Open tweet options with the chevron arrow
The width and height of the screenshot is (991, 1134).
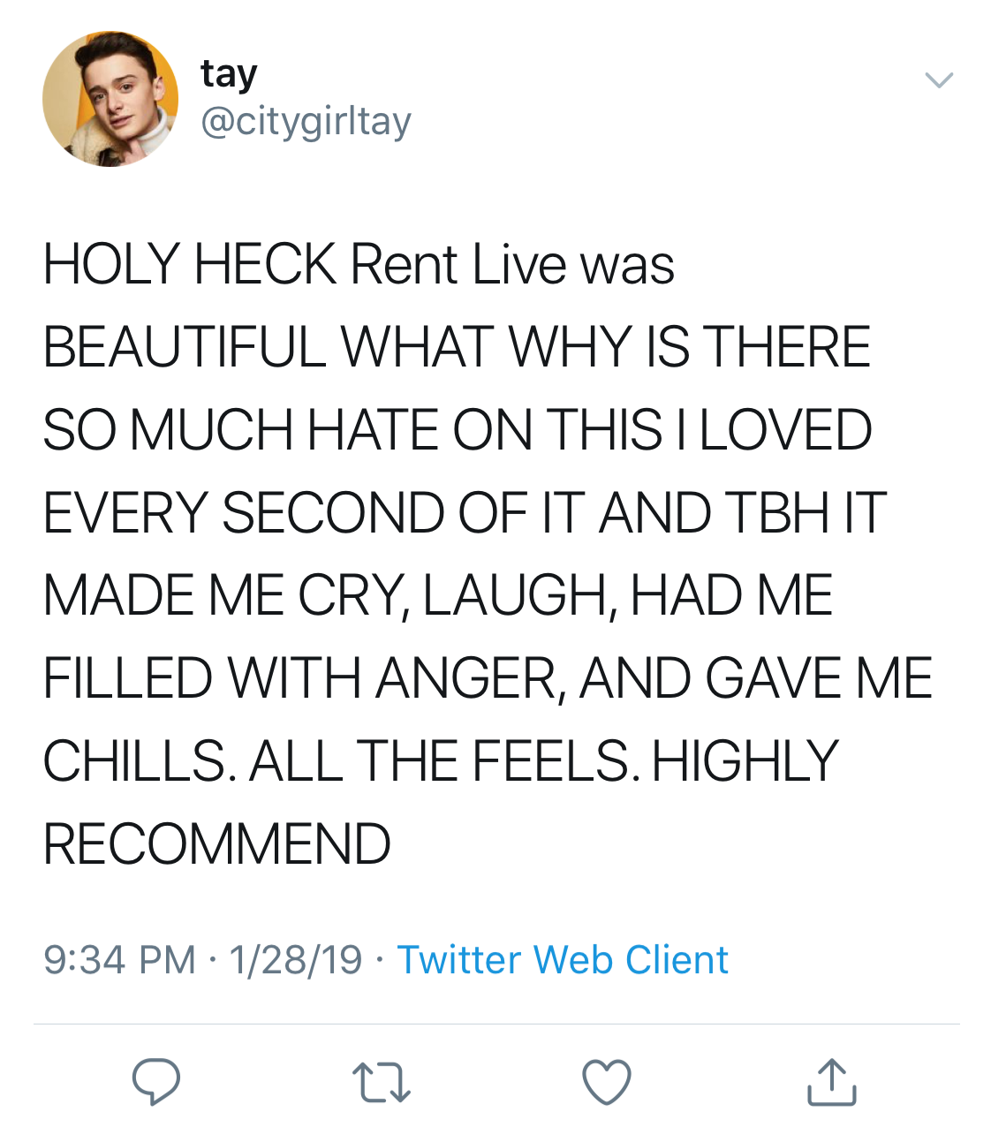939,80
